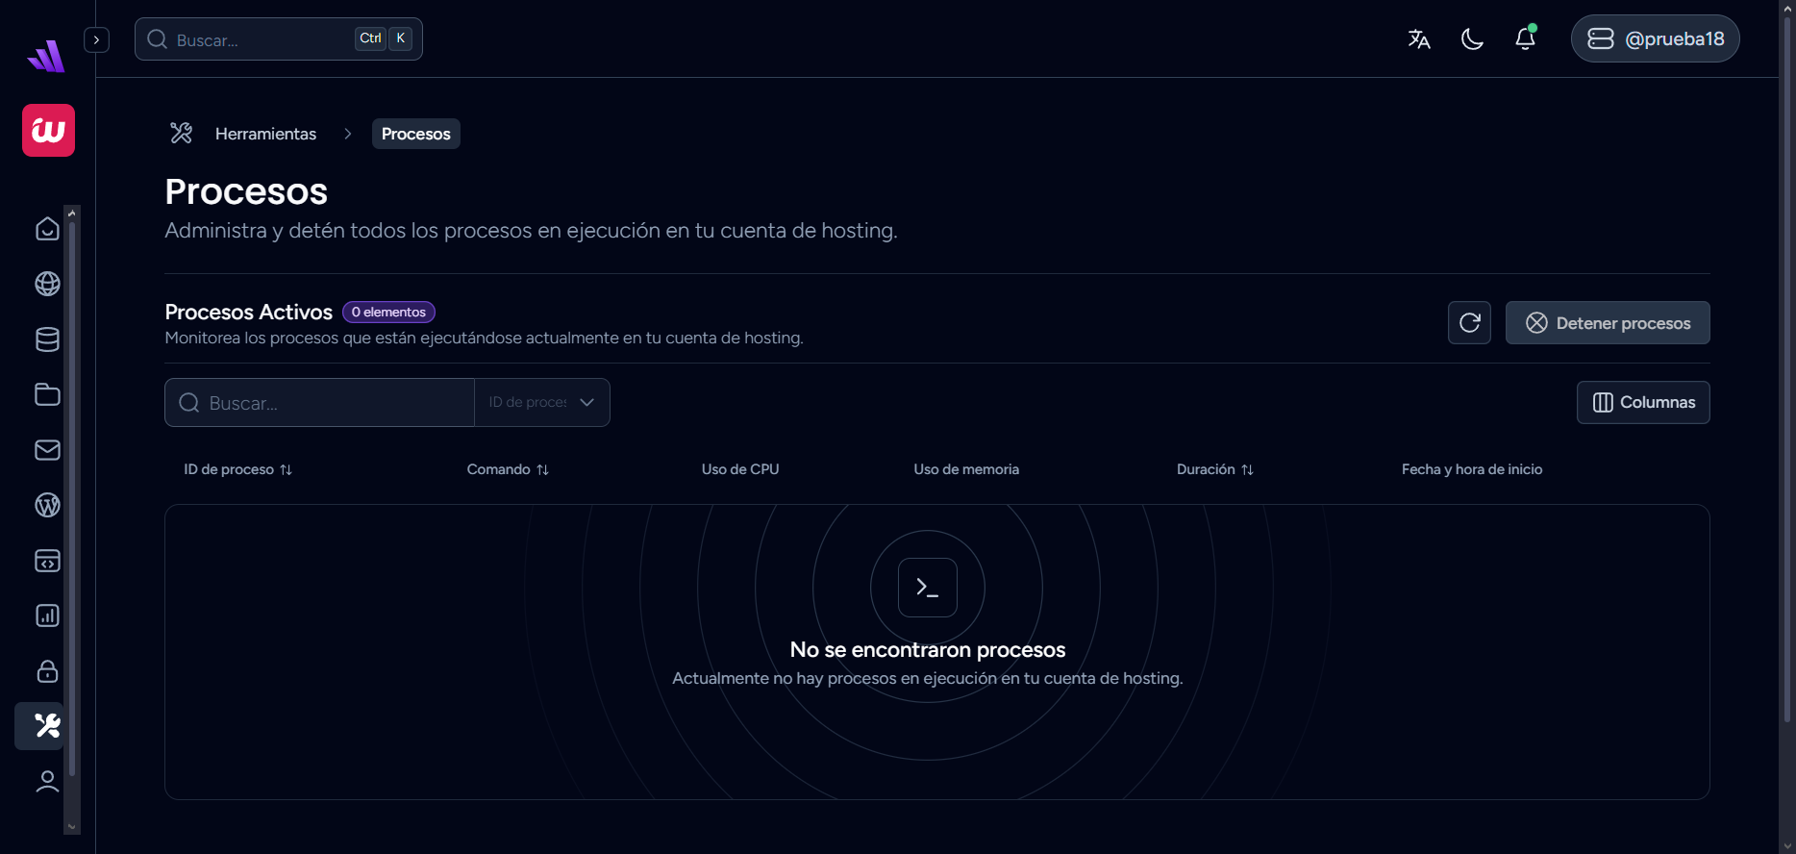Viewport: 1796px width, 854px height.
Task: Open the Columnas column selector button
Action: (x=1643, y=402)
